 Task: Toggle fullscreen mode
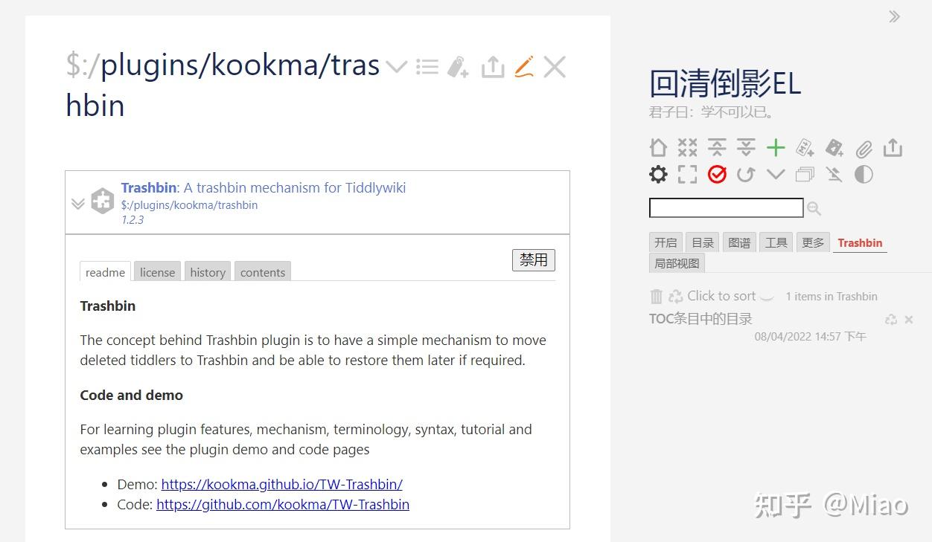[x=687, y=174]
